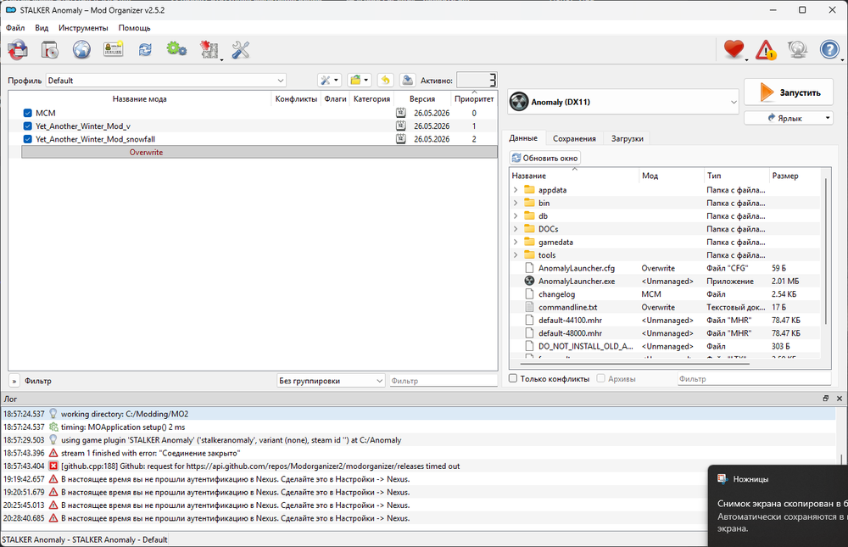
Task: Click the AnomalyLauncher.exe file icon
Action: pos(529,281)
